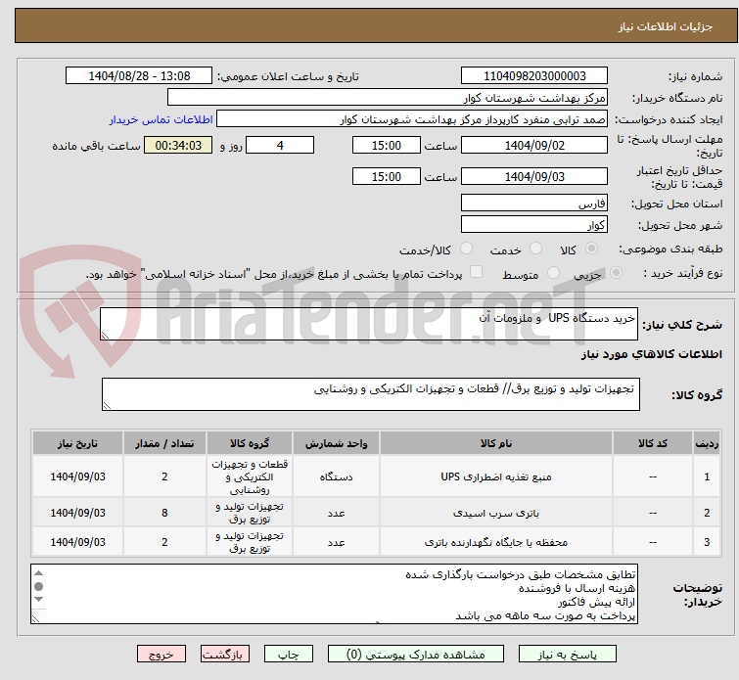Click the countdown timer 00:34:03

(x=178, y=145)
